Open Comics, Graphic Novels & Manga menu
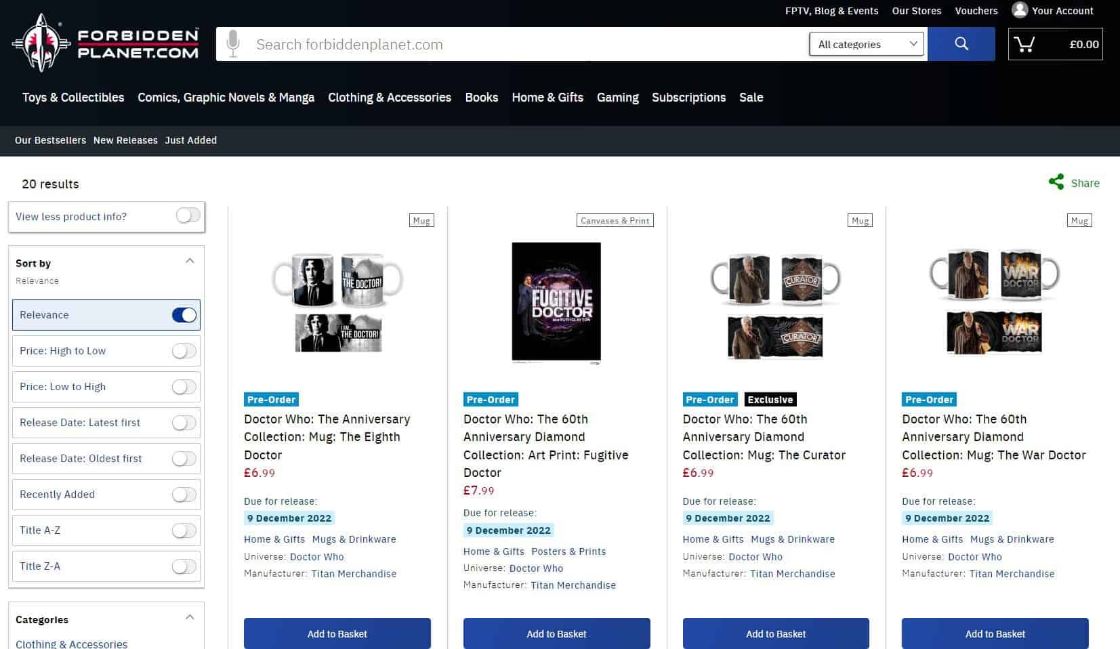 tap(226, 98)
